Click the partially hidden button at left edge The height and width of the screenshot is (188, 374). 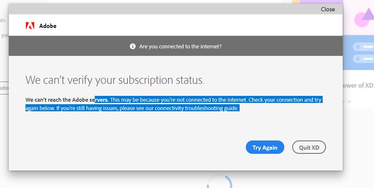(x=4, y=88)
